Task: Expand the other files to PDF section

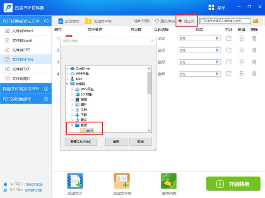Action: pos(46,89)
